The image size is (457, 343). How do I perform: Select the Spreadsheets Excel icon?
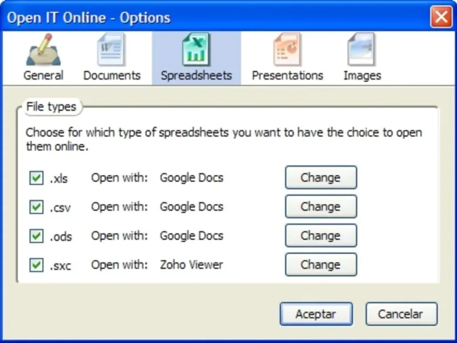196,50
